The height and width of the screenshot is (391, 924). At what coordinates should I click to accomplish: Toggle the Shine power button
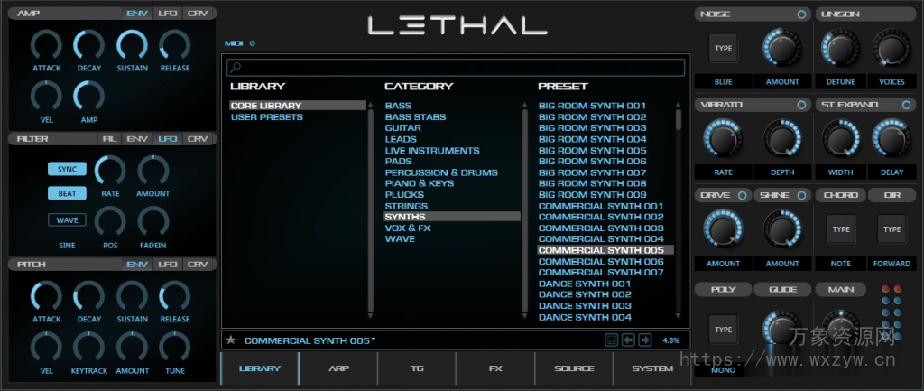coord(801,195)
